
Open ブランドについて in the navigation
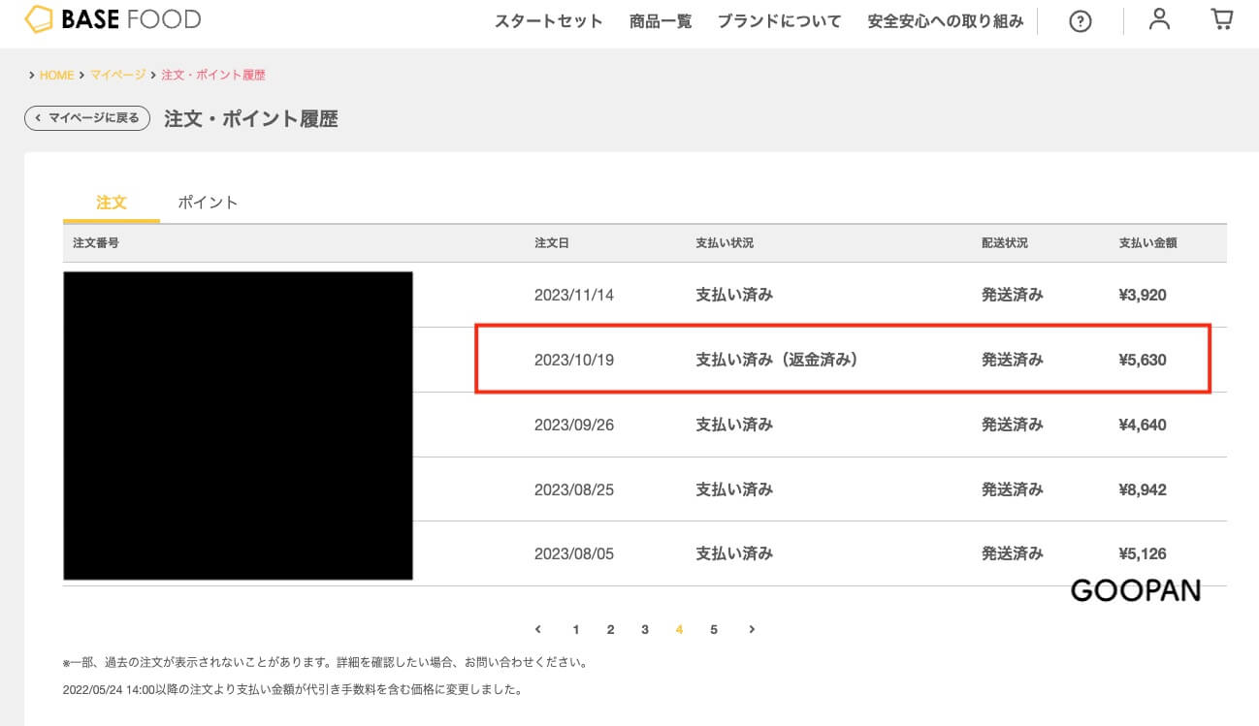tap(779, 21)
